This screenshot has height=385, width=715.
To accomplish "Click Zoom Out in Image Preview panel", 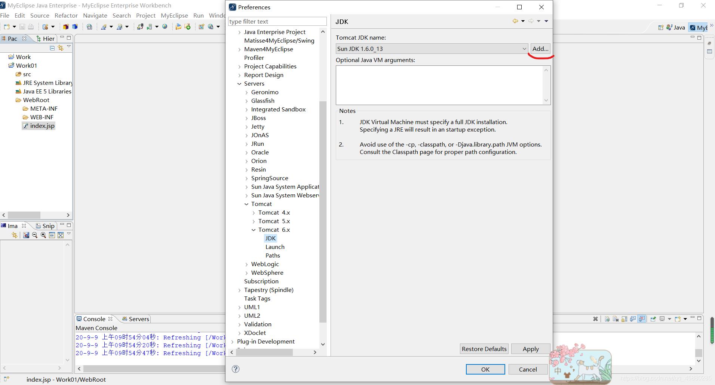I will (35, 235).
